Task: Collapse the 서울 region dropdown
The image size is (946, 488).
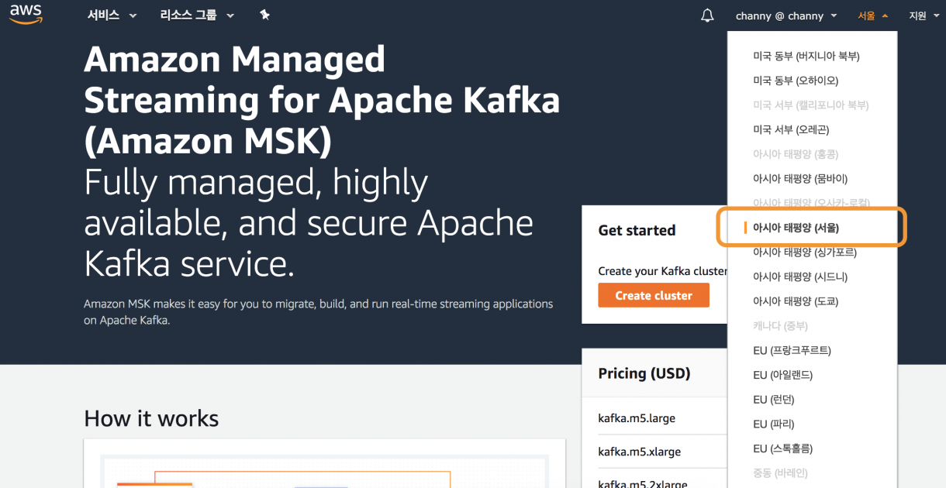Action: [872, 15]
